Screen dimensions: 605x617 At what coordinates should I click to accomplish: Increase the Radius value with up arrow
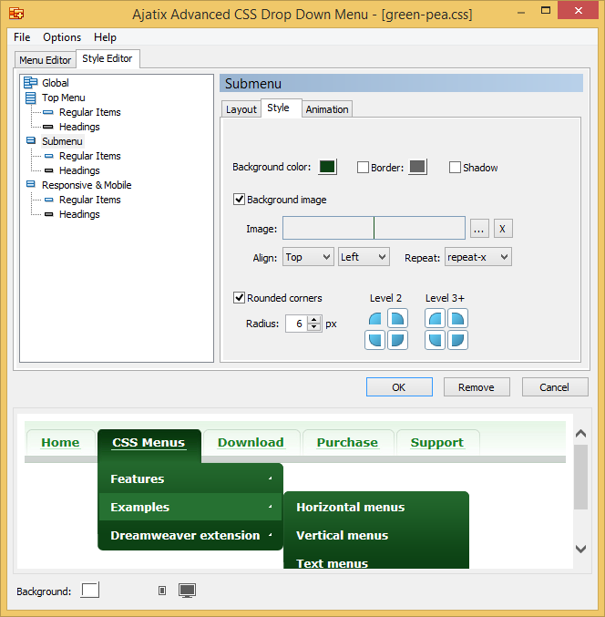click(x=314, y=320)
